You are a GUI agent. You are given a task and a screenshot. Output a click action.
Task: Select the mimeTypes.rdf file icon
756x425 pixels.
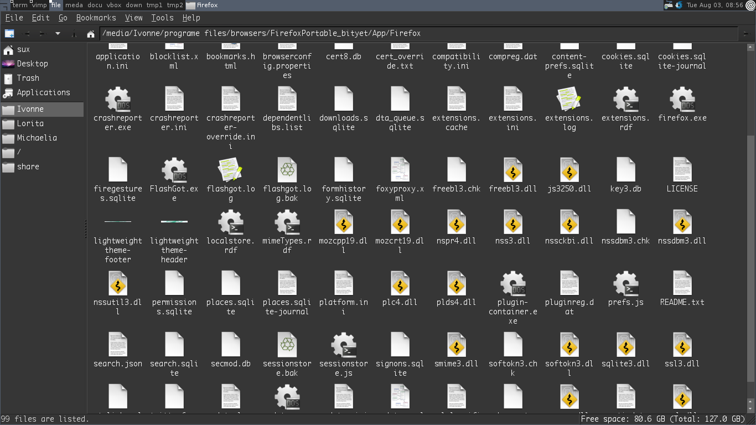point(287,222)
